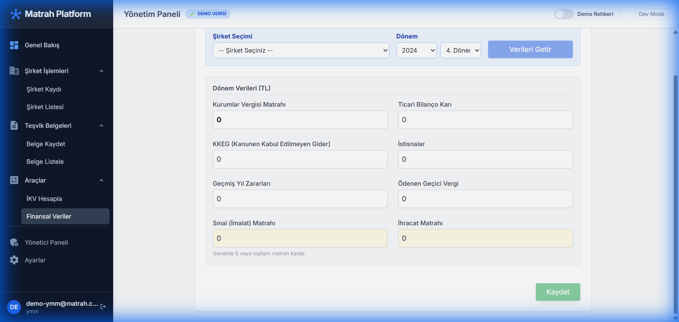Toggle the Demo Rehberi switch

pyautogui.click(x=564, y=14)
